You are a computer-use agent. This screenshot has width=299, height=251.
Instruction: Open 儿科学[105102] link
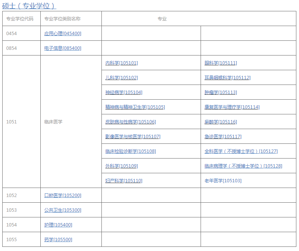(x=121, y=77)
